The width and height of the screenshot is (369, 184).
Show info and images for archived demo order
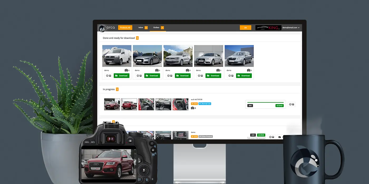[272, 137]
